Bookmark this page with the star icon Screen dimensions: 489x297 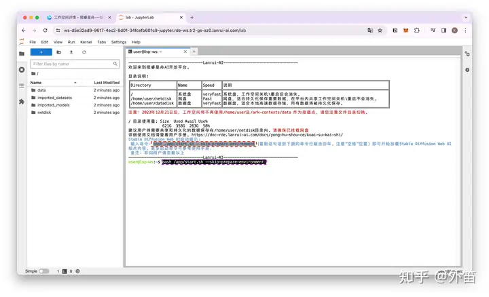tap(380, 31)
